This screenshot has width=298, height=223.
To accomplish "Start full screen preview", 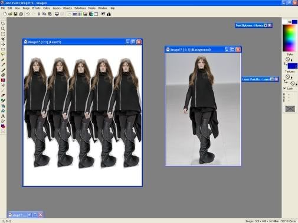I will pyautogui.click(x=57, y=14).
